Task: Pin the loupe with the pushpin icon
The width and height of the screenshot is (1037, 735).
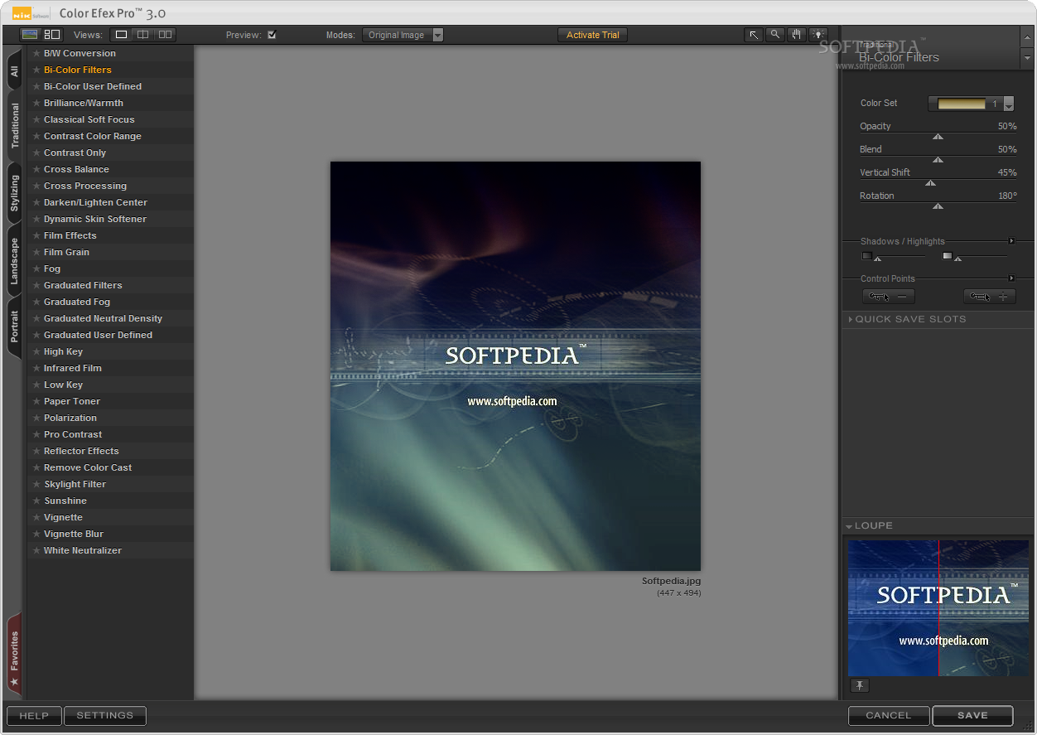Action: click(x=860, y=685)
